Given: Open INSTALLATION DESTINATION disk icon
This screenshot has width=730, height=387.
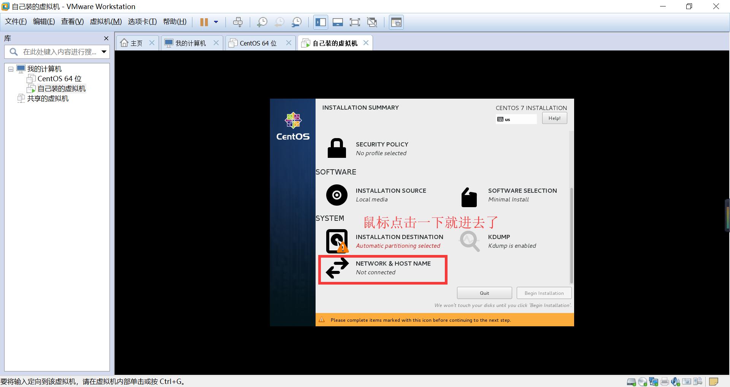Looking at the screenshot, I should (337, 241).
